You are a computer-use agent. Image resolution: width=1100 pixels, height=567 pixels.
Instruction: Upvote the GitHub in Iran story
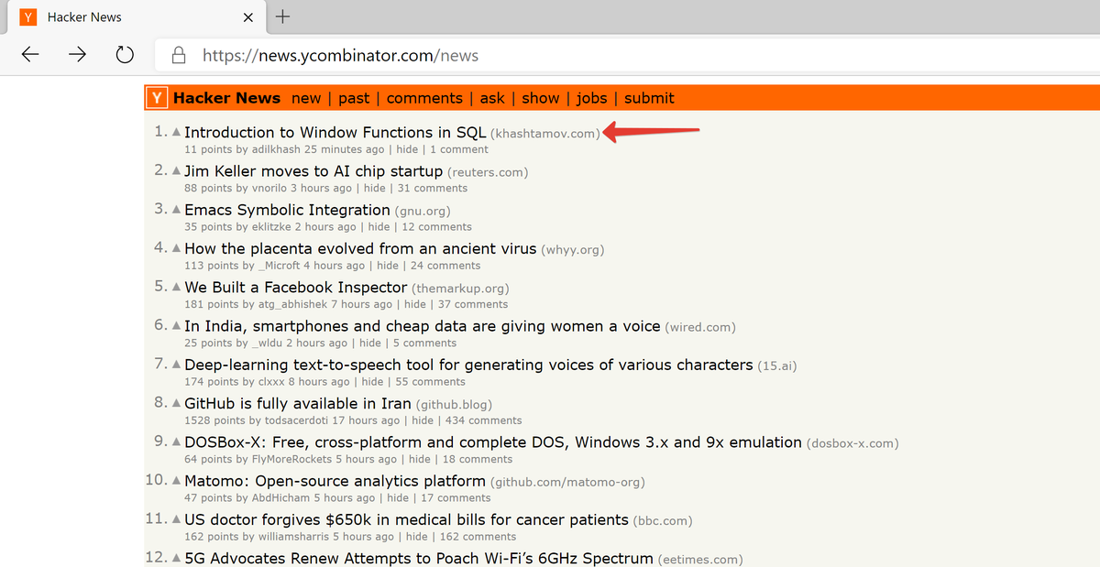coord(176,403)
